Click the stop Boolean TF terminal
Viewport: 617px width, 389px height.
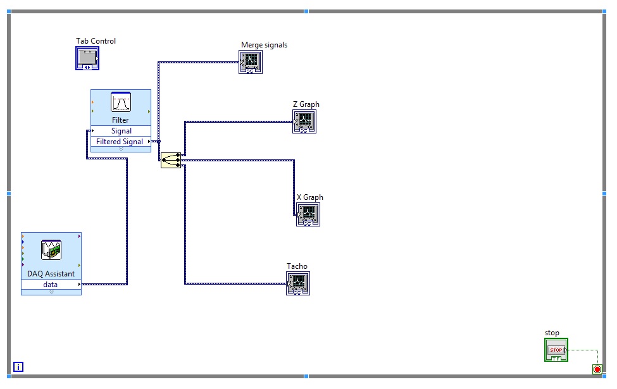point(555,349)
